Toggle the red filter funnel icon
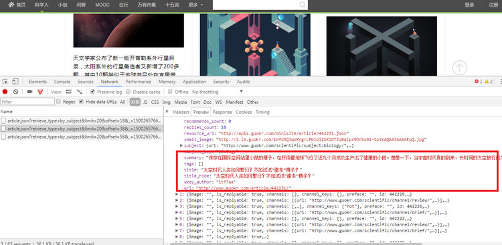Screen dimensions: 502x245 coord(40,92)
